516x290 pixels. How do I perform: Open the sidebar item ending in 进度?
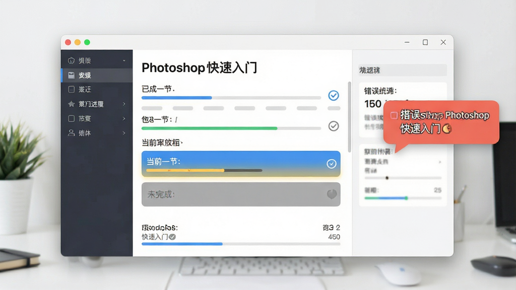pyautogui.click(x=97, y=104)
